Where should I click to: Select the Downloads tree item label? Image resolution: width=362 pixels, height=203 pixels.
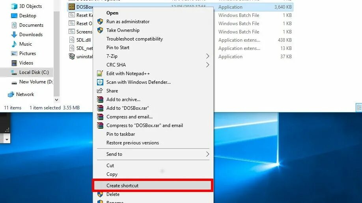tap(31, 35)
